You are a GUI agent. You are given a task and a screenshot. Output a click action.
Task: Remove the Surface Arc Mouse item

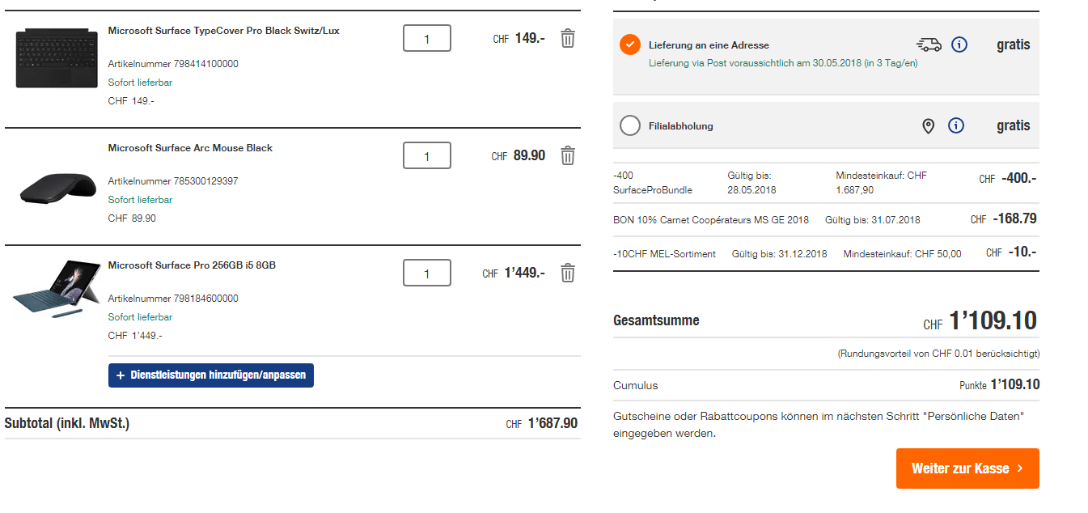tap(568, 155)
